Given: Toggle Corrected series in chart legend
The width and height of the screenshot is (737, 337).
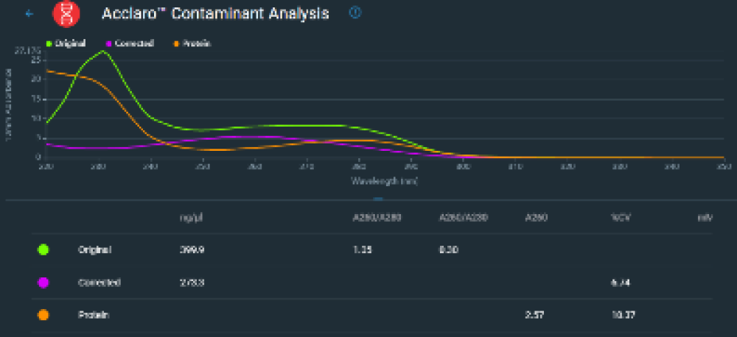Looking at the screenshot, I should click(130, 43).
